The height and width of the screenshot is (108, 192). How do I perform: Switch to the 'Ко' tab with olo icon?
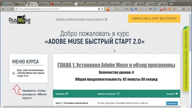(x=79, y=4)
